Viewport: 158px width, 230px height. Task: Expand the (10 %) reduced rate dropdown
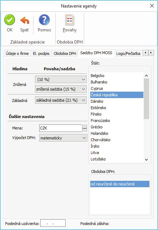coord(61,80)
